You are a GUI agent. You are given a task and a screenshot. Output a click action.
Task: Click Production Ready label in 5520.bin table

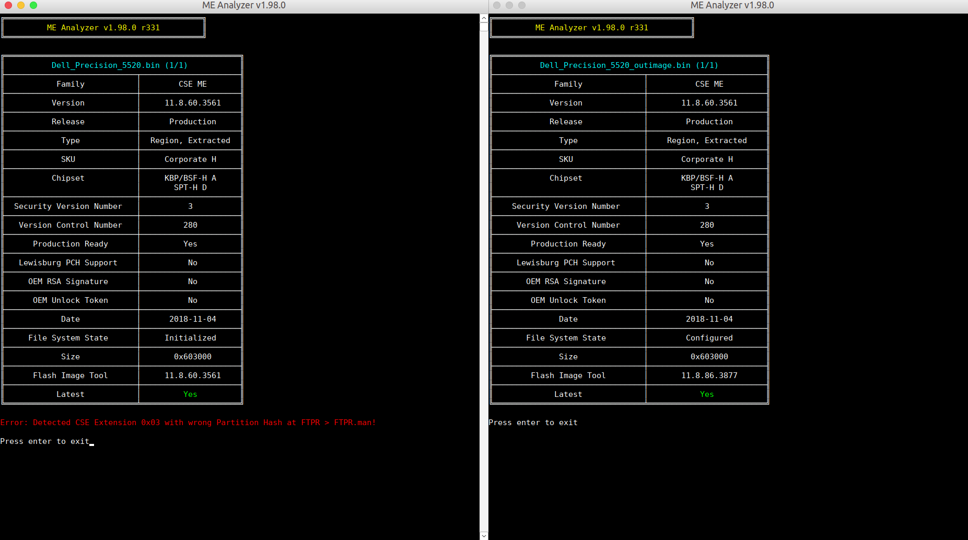[71, 244]
